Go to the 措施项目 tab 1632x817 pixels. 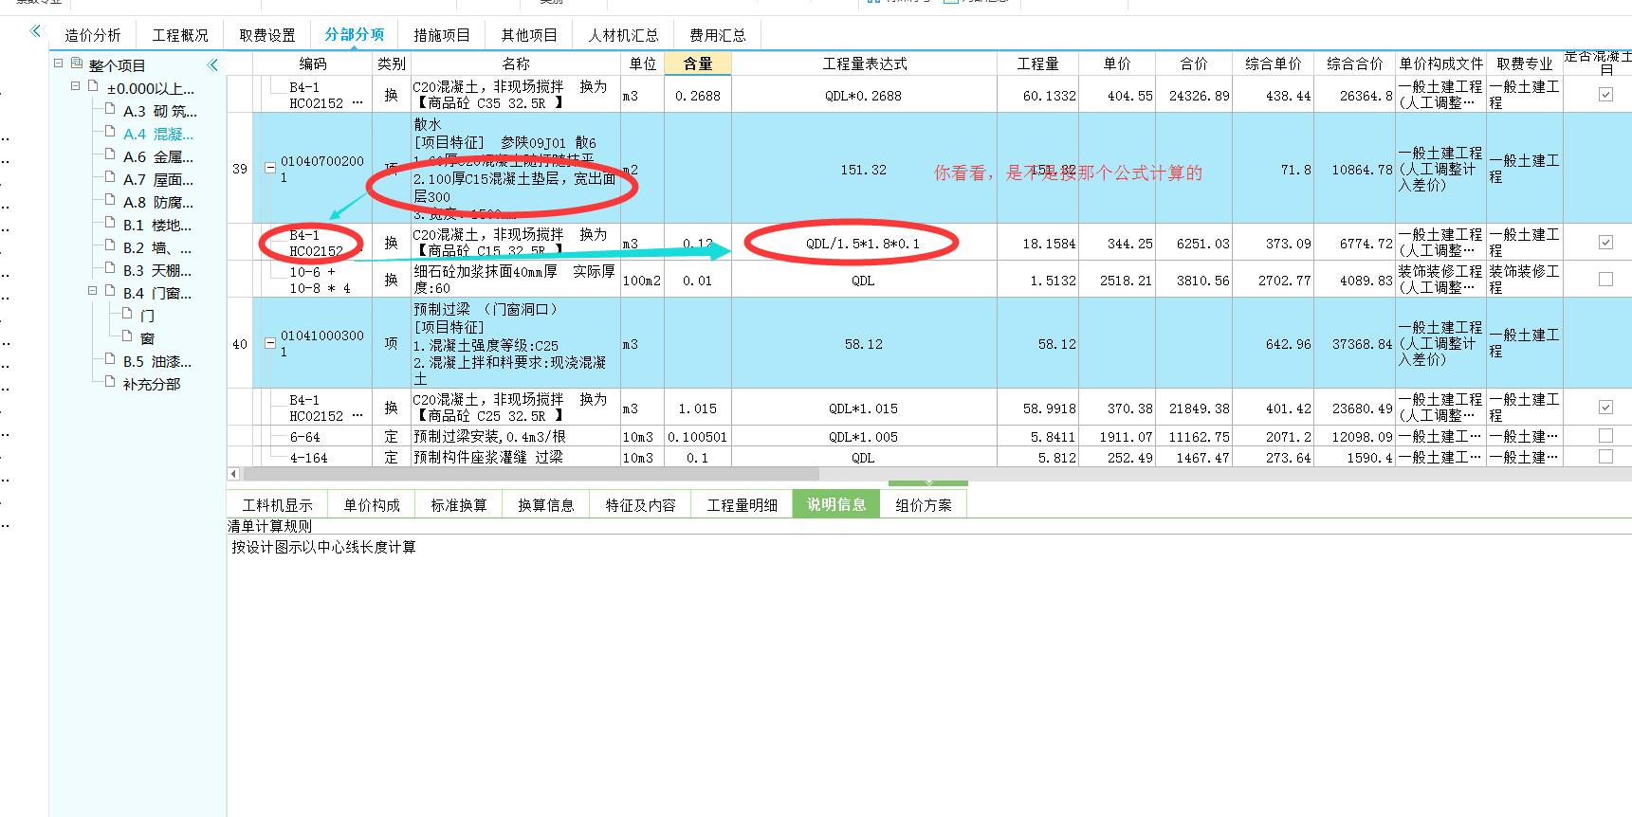coord(441,35)
